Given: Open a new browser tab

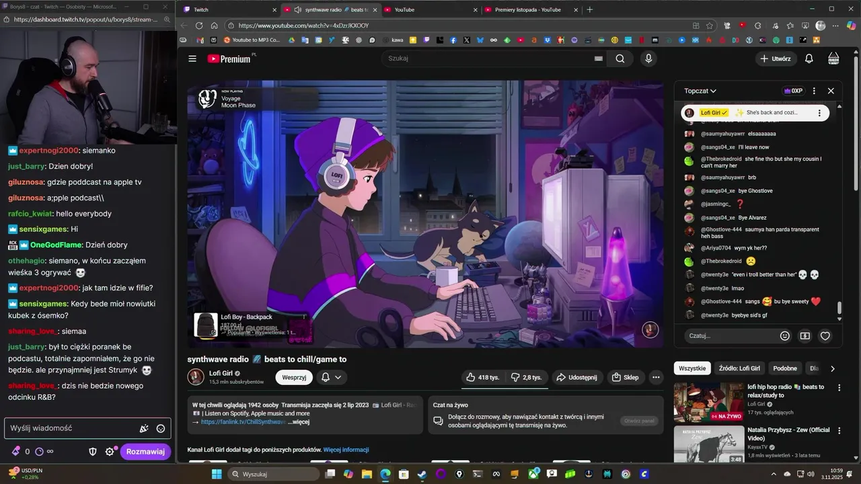Looking at the screenshot, I should (590, 9).
